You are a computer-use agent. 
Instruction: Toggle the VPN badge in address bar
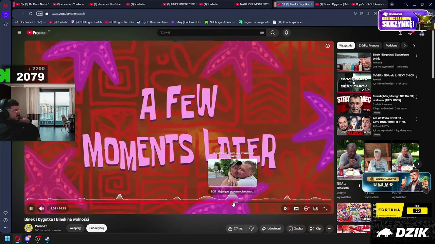(39, 14)
